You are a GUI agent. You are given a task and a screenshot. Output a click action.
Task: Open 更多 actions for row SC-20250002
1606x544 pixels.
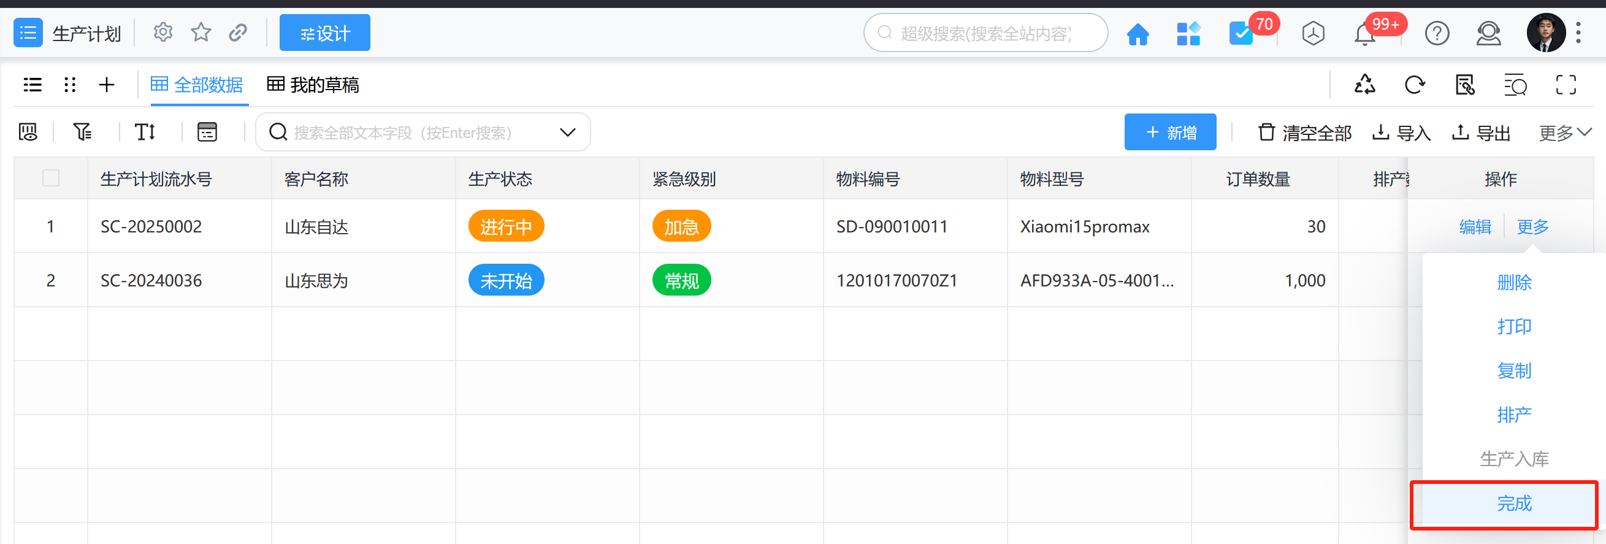(1532, 226)
